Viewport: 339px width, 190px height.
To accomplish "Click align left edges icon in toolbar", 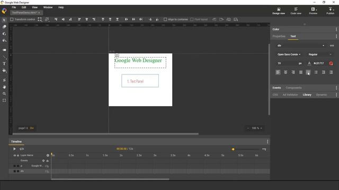I will click(79, 20).
